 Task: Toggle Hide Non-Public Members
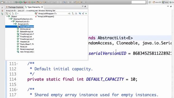click(86, 14)
